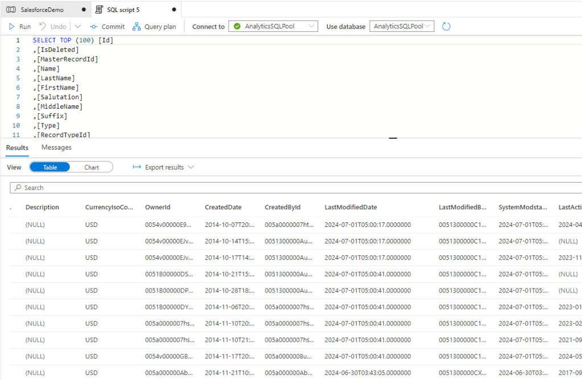Expand the dropdown arrow next to Undo

(78, 27)
